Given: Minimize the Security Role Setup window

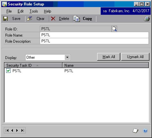Looking at the screenshot, I should tap(136, 4).
